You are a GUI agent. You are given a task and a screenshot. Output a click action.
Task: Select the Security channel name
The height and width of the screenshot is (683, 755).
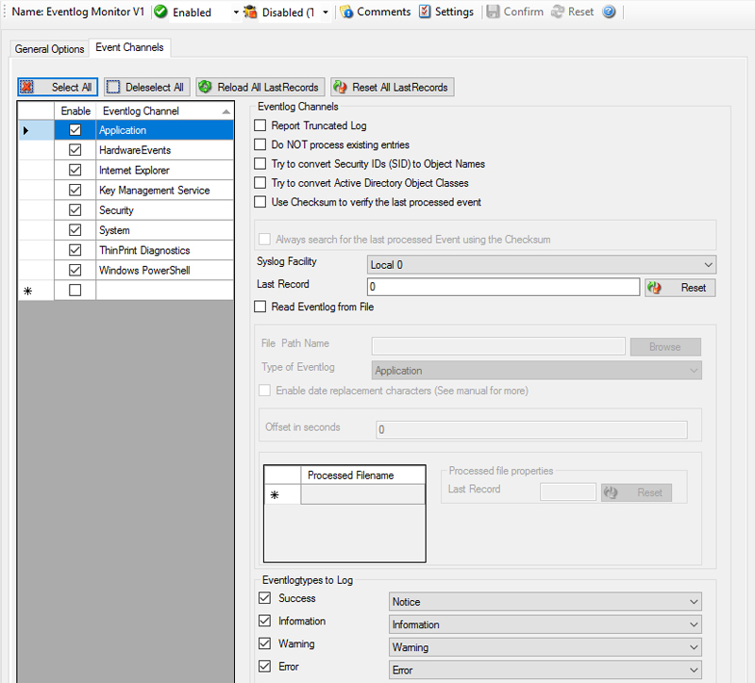(x=116, y=210)
